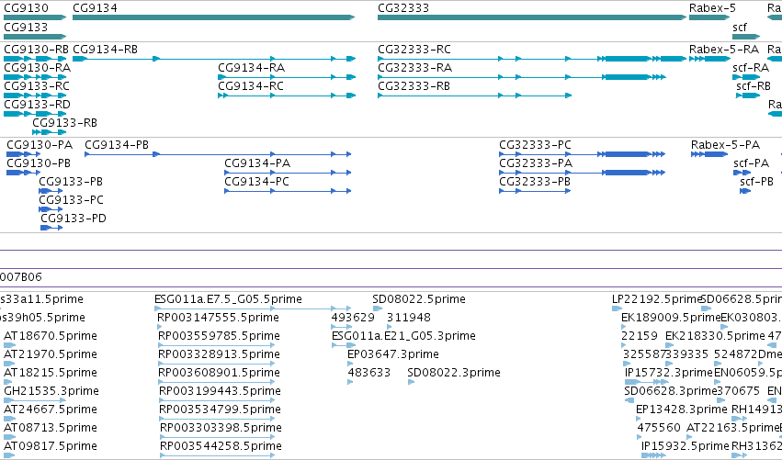Select protein CG9134-PC
This screenshot has height=460, width=782.
pyautogui.click(x=257, y=182)
